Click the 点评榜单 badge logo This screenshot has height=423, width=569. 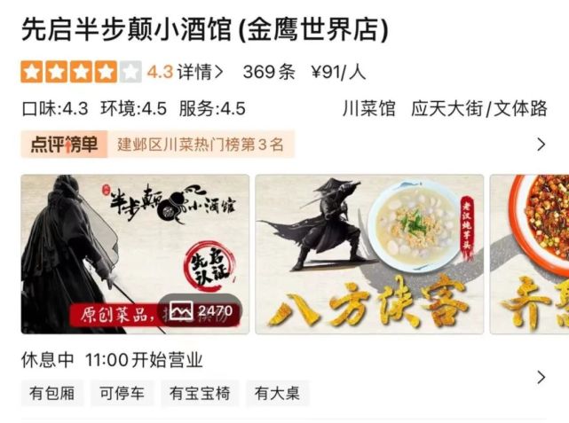(x=64, y=145)
